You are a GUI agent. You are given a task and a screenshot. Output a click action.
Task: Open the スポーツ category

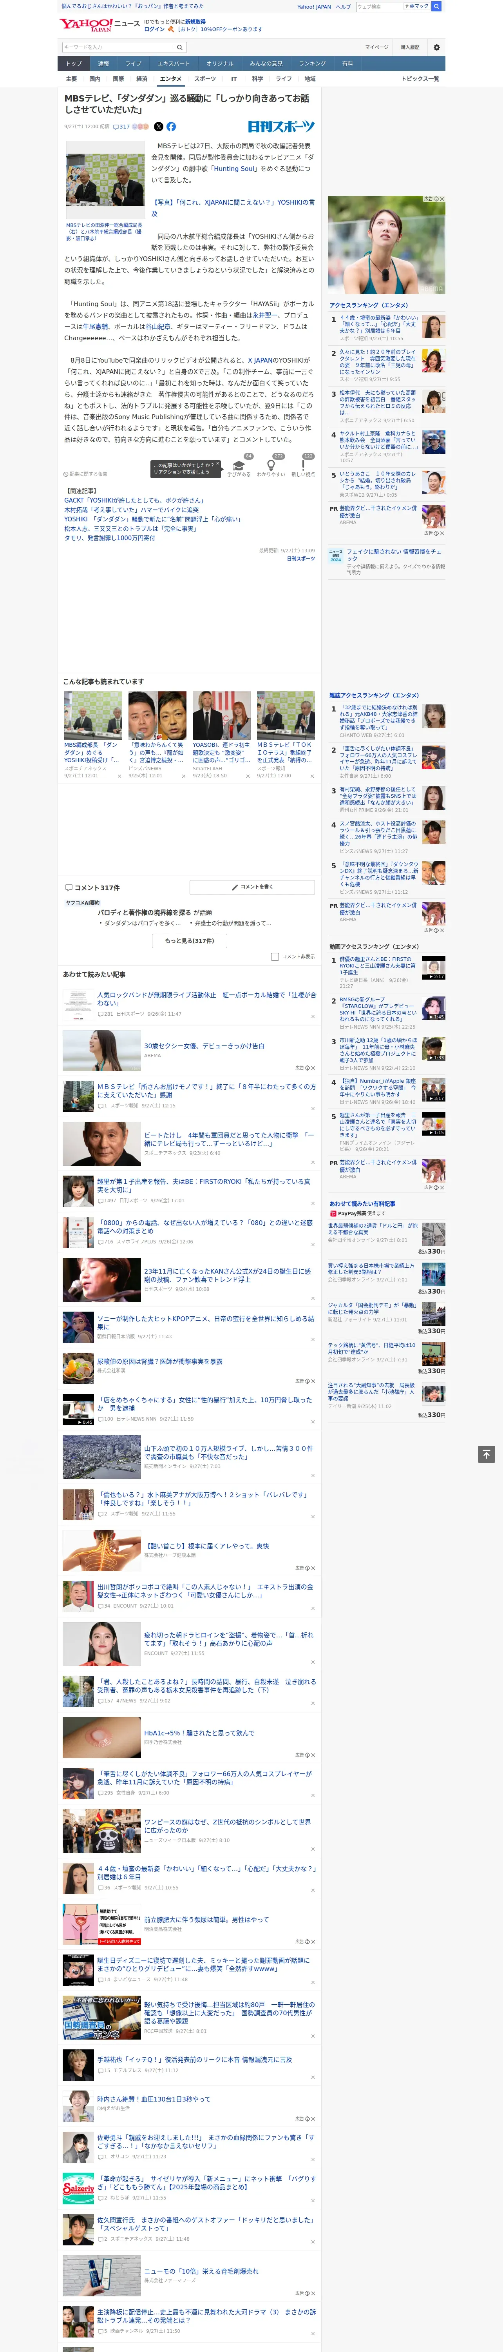click(205, 78)
